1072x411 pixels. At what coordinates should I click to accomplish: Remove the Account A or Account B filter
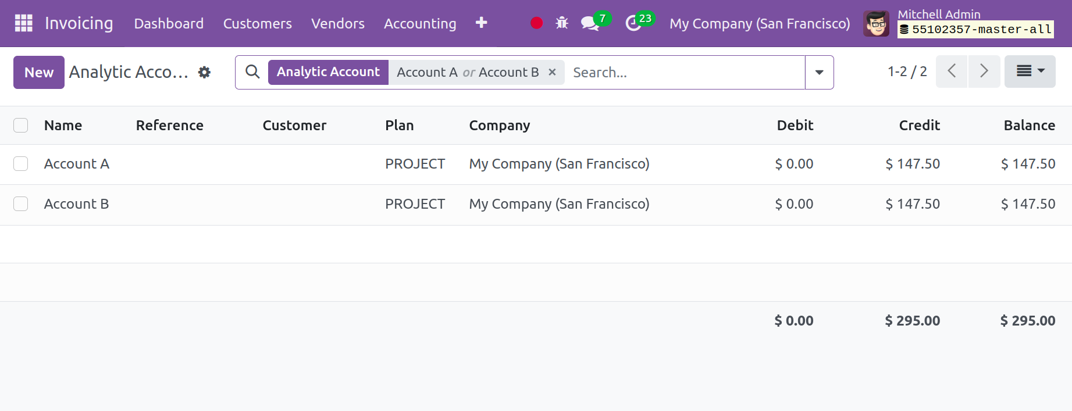point(552,72)
